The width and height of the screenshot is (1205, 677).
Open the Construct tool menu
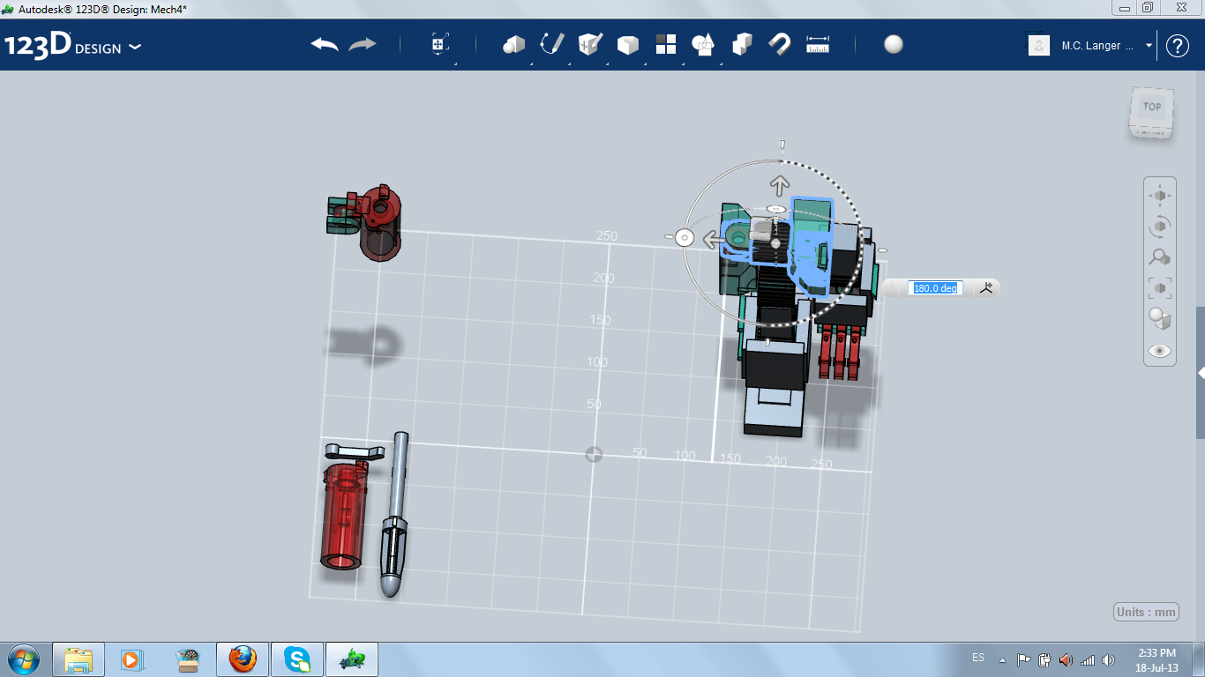coord(590,44)
